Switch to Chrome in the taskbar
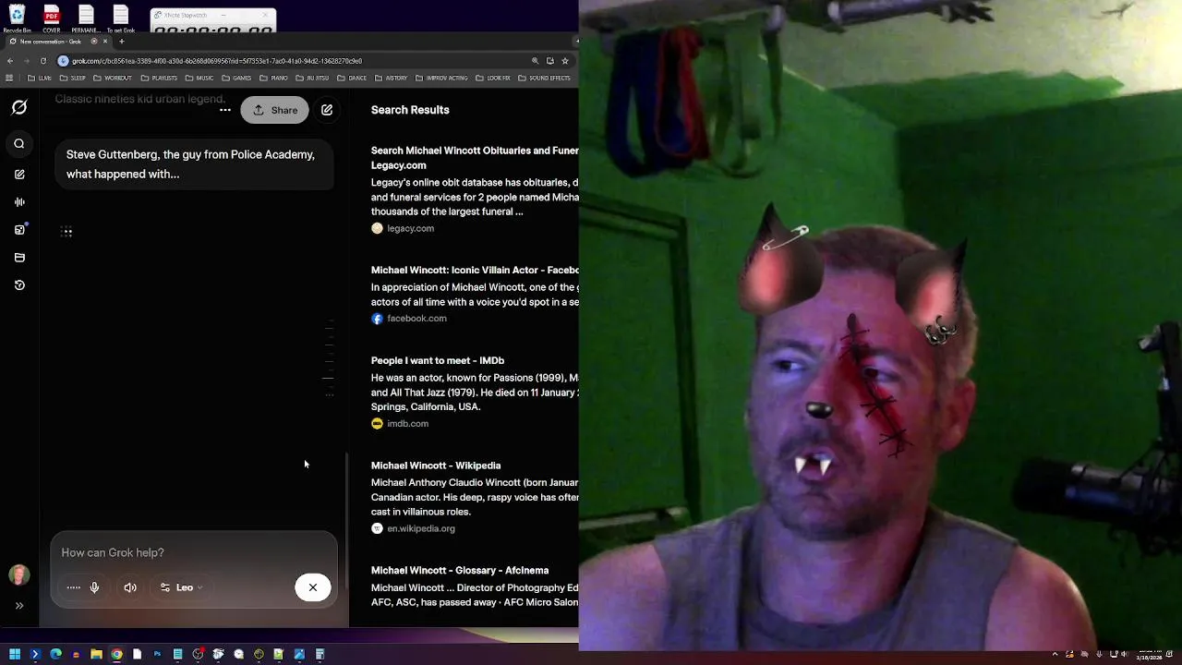This screenshot has height=665, width=1182. 116,654
